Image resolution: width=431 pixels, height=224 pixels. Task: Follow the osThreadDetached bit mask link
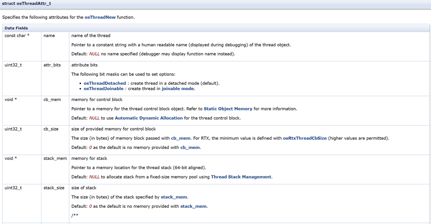[x=104, y=83]
